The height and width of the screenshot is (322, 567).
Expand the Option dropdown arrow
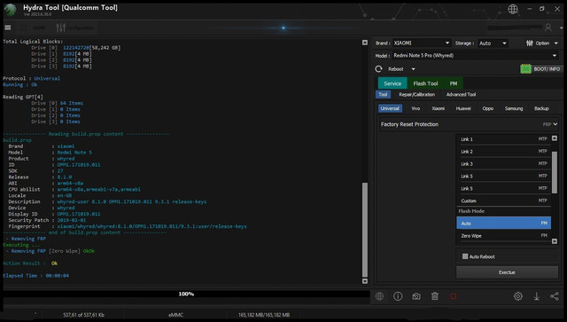[x=556, y=43]
